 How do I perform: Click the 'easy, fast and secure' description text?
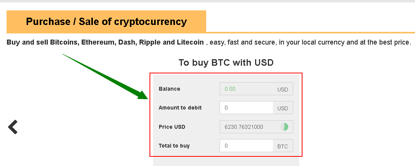point(242,43)
